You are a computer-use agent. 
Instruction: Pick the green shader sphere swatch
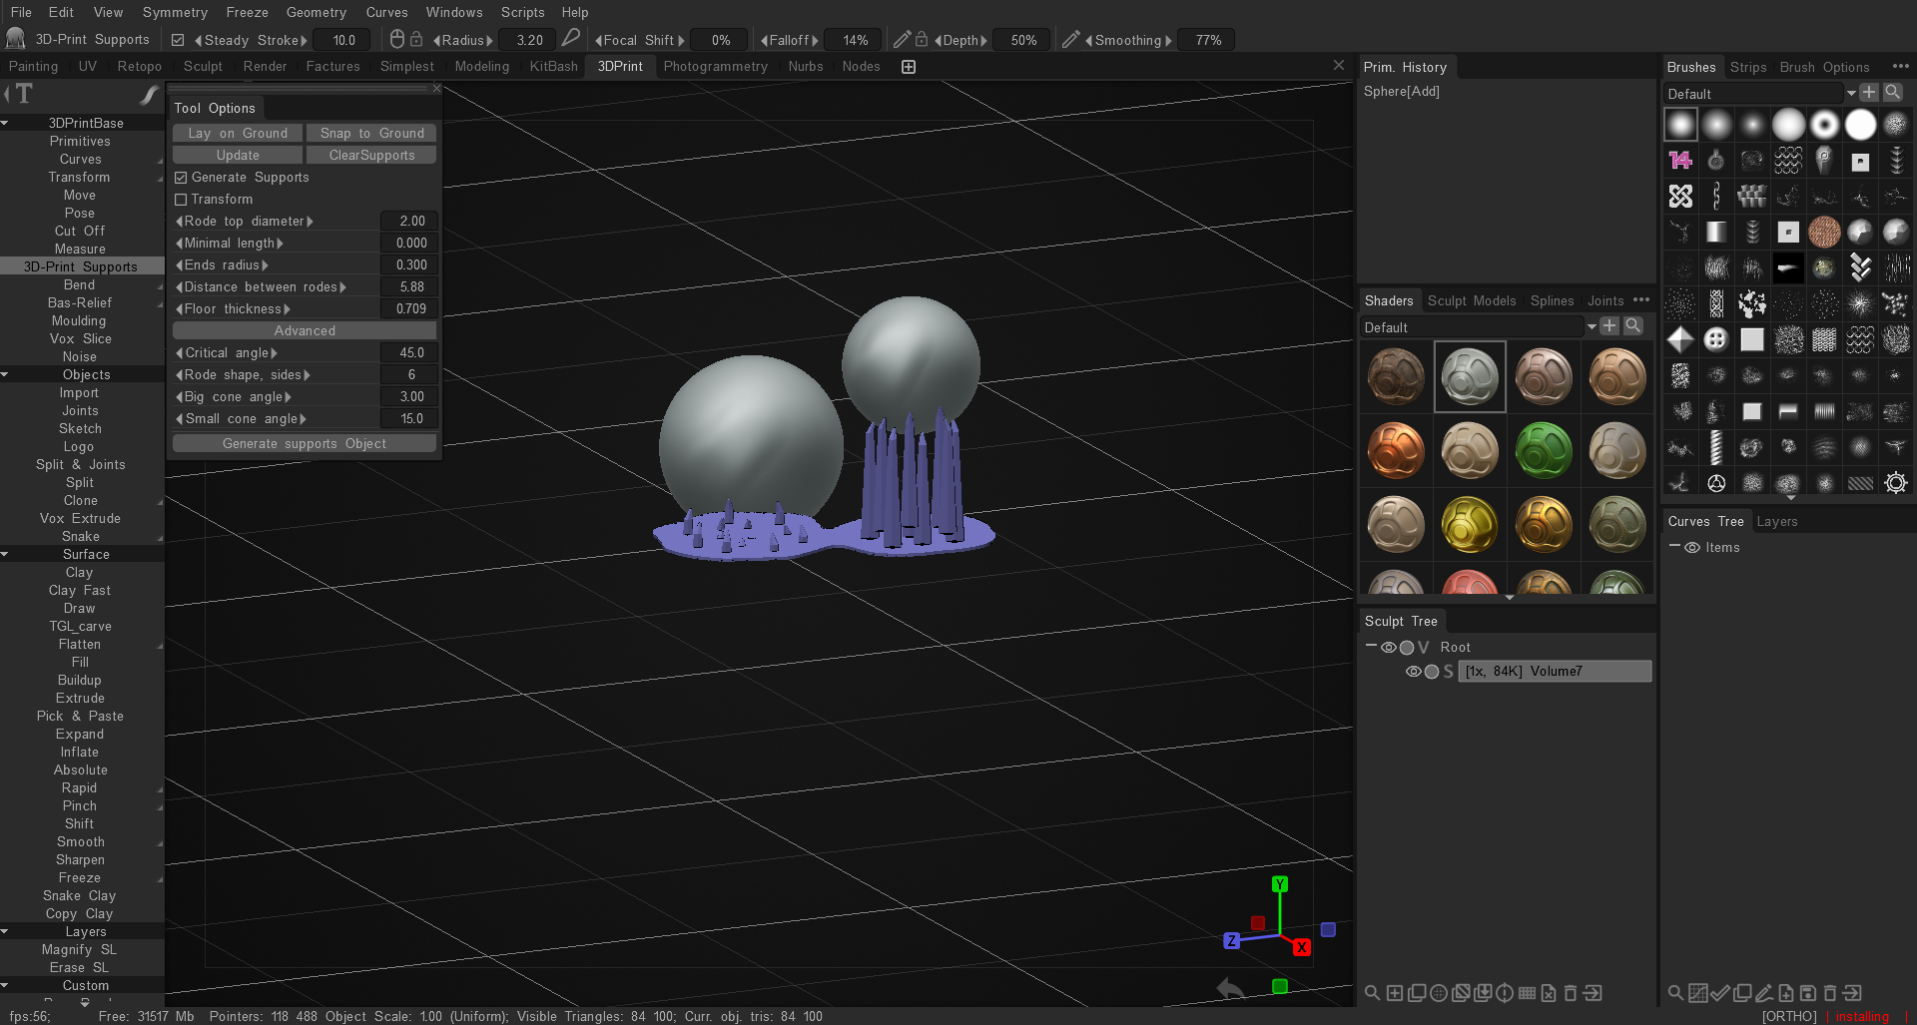pos(1543,450)
